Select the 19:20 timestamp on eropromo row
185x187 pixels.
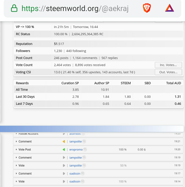pyautogui.click(x=177, y=149)
